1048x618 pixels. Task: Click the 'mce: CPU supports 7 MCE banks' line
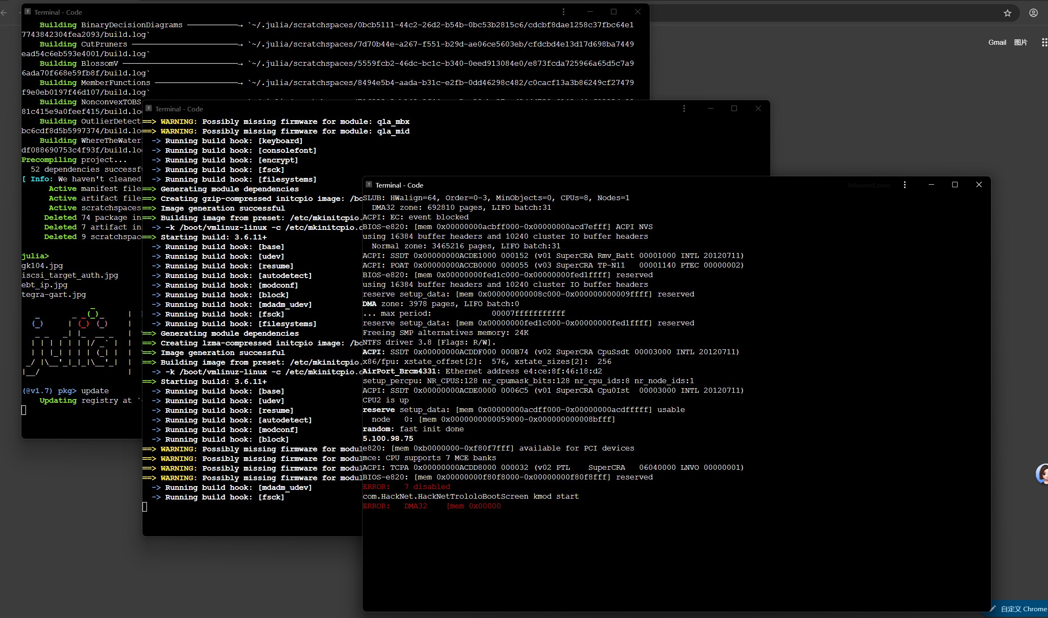(429, 458)
